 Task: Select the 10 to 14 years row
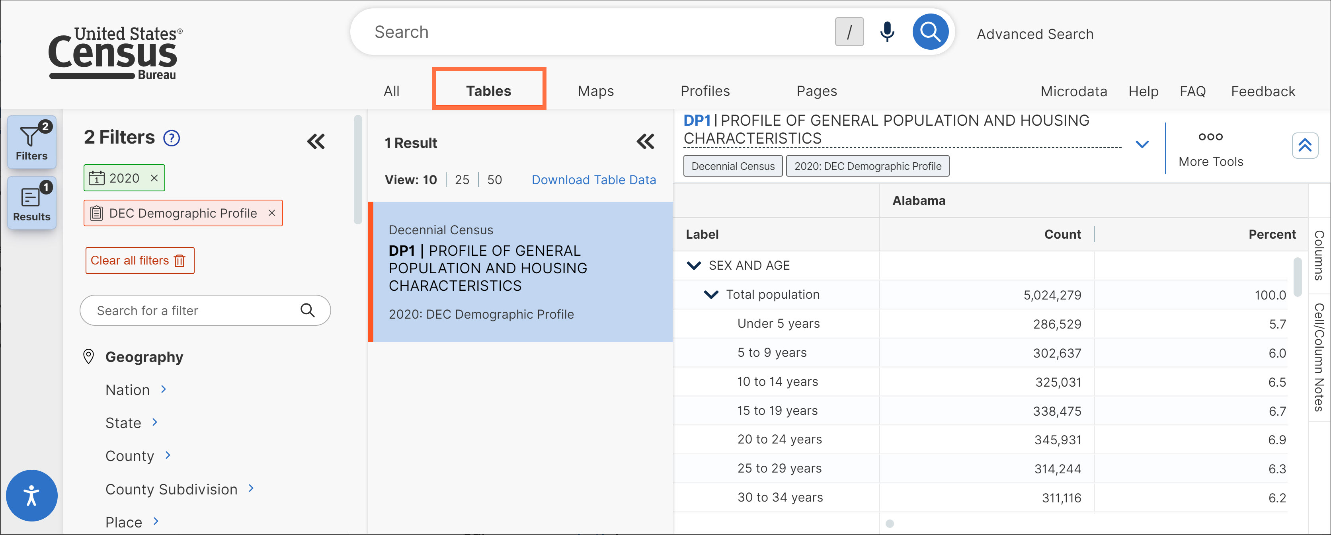coord(980,381)
